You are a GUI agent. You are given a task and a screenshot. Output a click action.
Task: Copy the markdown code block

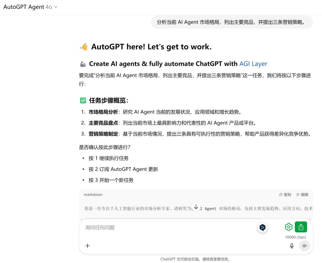click(x=285, y=194)
